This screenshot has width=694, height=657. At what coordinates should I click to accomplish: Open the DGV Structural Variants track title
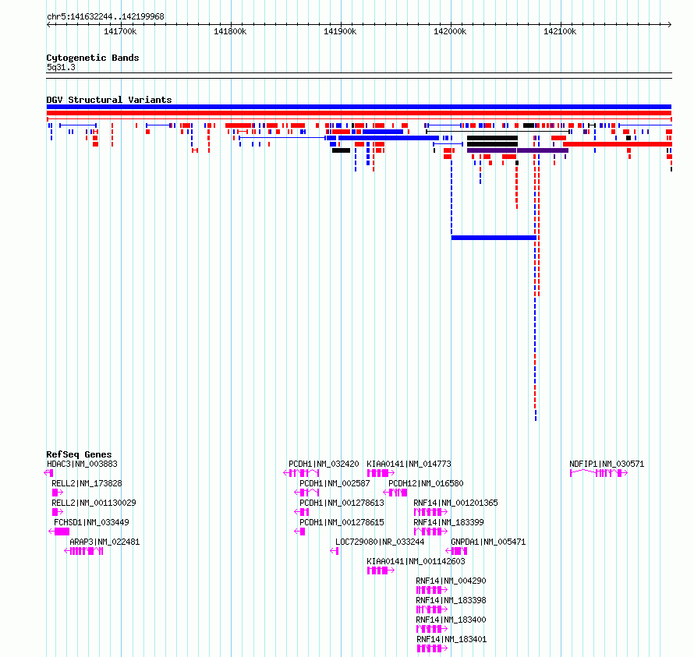coord(109,100)
